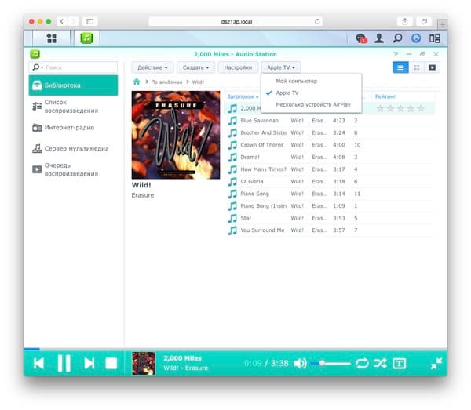Viewport: 471px width, 410px height.
Task: Mute the volume speaker icon
Action: (300, 364)
